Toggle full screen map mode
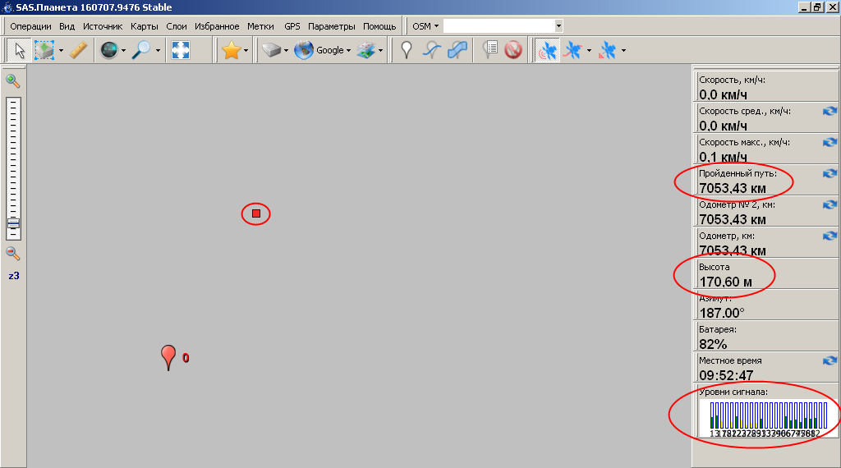Image resolution: width=841 pixels, height=468 pixels. (180, 51)
